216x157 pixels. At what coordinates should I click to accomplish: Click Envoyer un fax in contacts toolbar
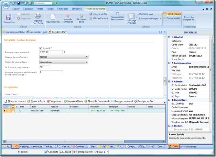(144, 101)
